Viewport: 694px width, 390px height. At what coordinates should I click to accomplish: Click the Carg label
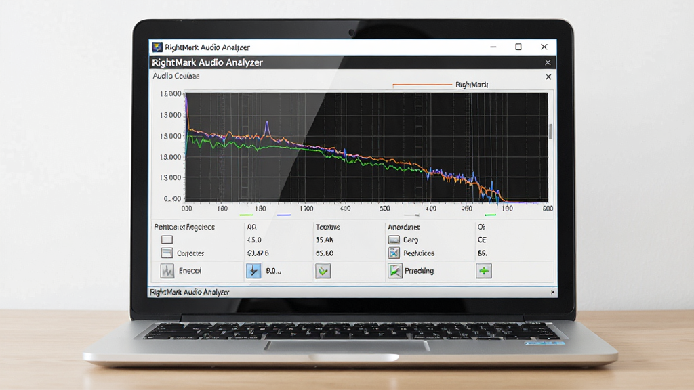410,240
